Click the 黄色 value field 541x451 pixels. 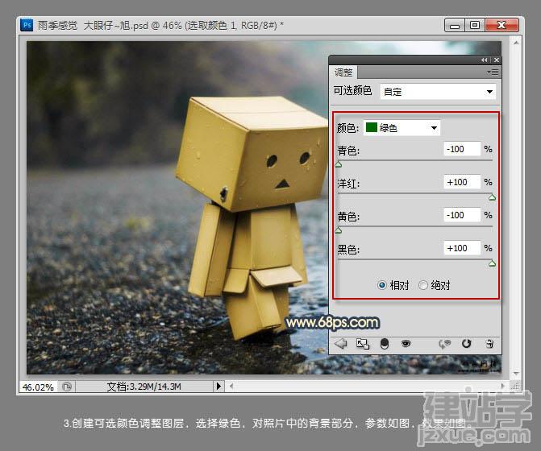coord(462,215)
